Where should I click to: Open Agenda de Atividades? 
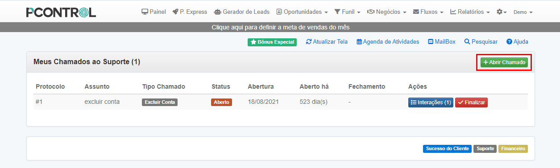point(388,42)
